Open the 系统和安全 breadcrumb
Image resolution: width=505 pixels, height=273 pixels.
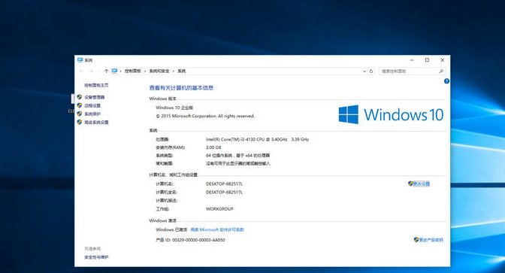click(159, 71)
